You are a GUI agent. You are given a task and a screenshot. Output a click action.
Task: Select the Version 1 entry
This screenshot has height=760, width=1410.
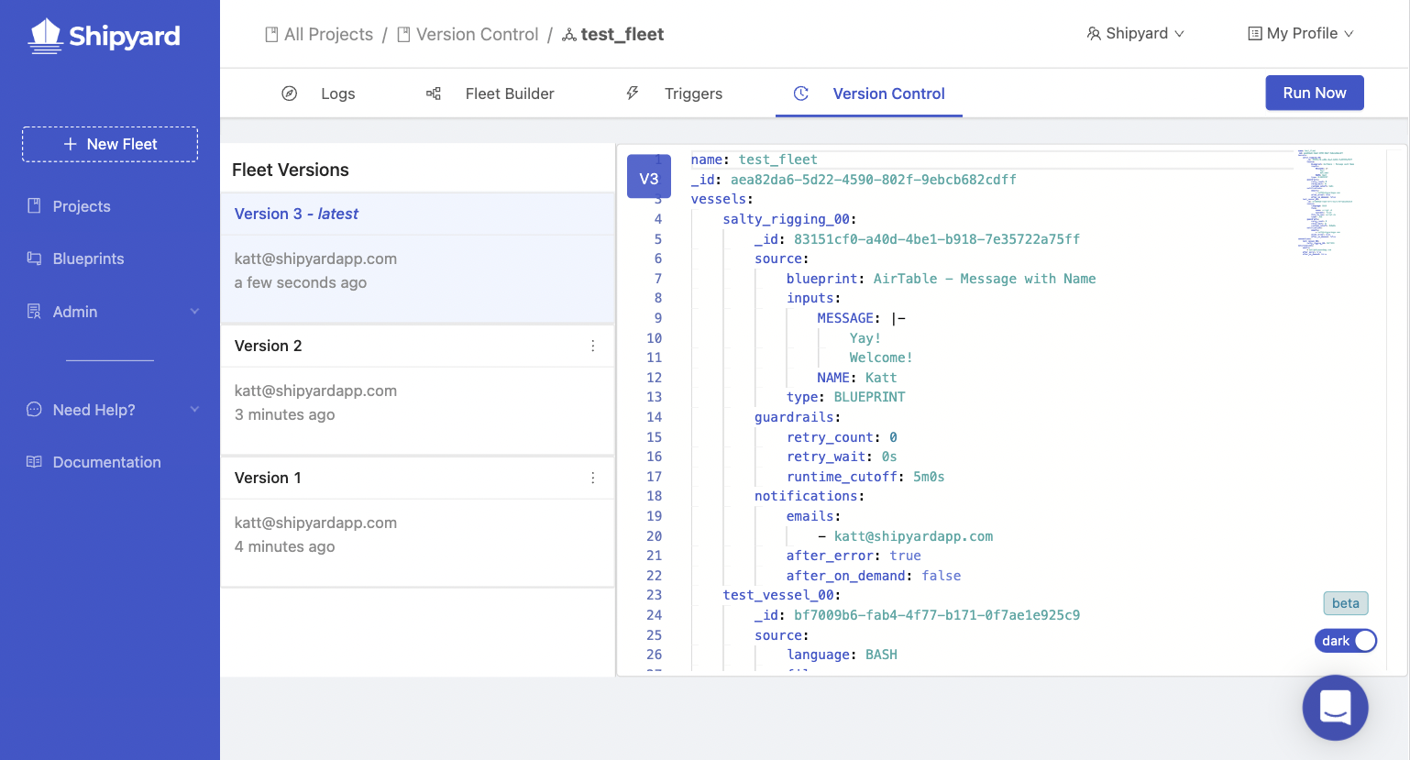click(x=417, y=522)
